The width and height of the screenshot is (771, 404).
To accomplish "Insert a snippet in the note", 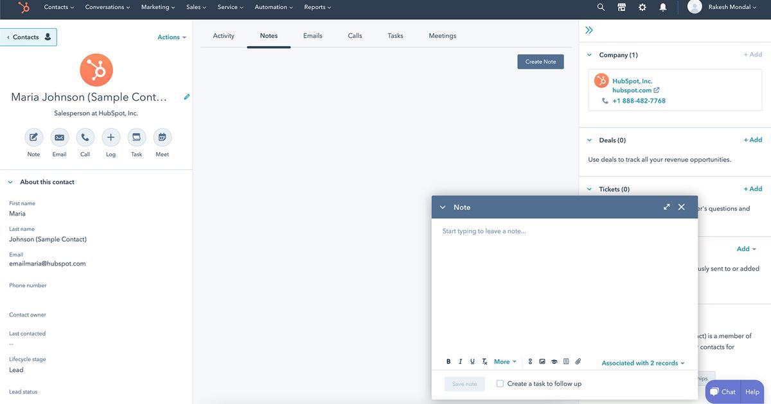I will [x=566, y=362].
